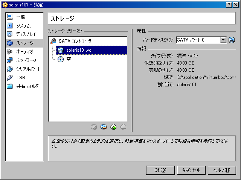241x180 pixels.
Task: Open the ハードディスク SATA ポート 0 dropdown
Action: point(201,40)
